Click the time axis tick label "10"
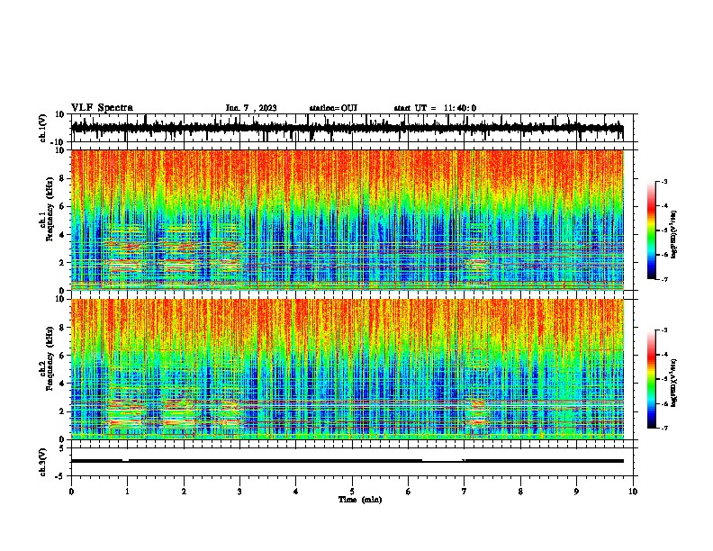This screenshot has height=551, width=713. coord(633,492)
